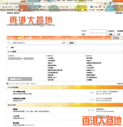Click the forum search text field
The height and width of the screenshot is (127, 123).
(x=37, y=43)
